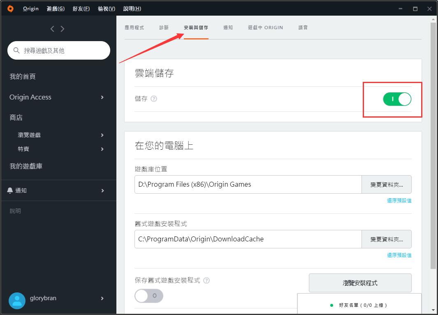
Task: Click 變更資料夾 for the game library location
Action: [386, 184]
